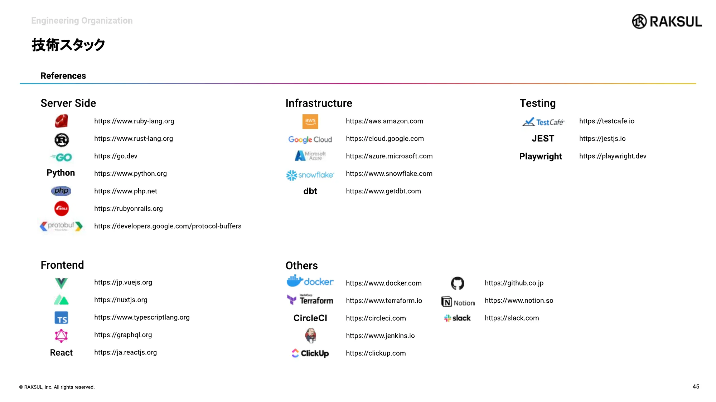This screenshot has width=716, height=402.
Task: Click the Ruby gem logo icon
Action: tap(61, 121)
